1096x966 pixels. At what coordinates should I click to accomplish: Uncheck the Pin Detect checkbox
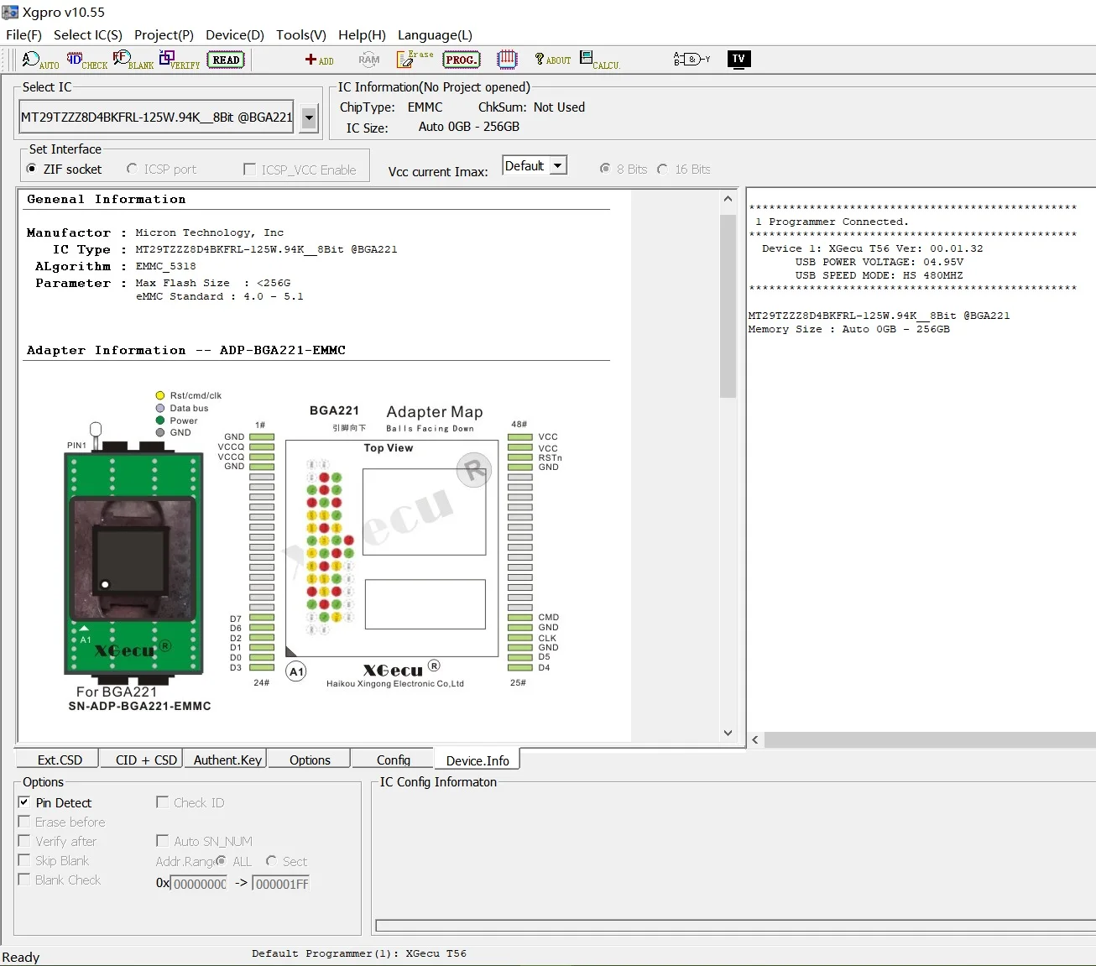tap(24, 802)
